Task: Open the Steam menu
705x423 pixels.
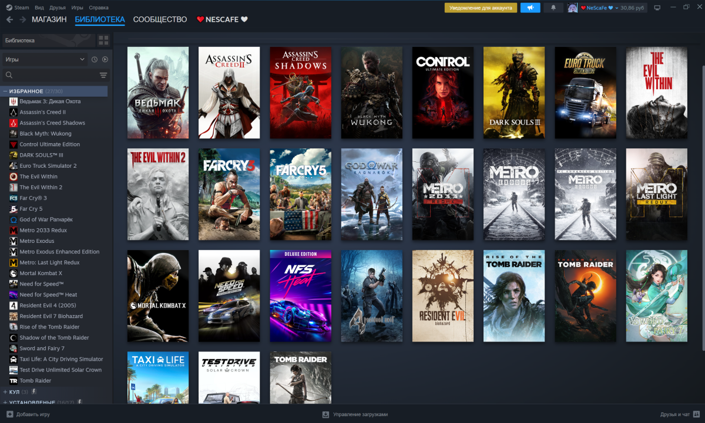Action: pos(22,8)
